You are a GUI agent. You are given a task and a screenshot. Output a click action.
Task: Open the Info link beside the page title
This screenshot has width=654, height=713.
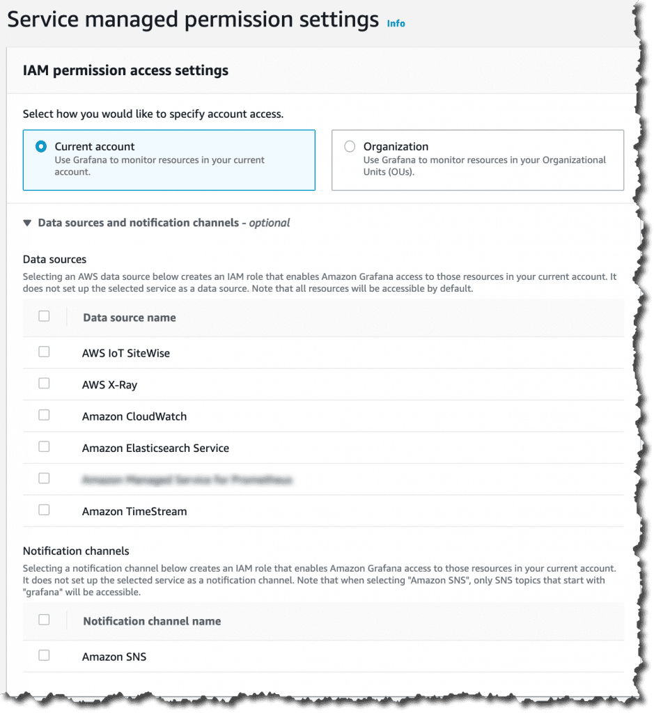click(x=396, y=24)
